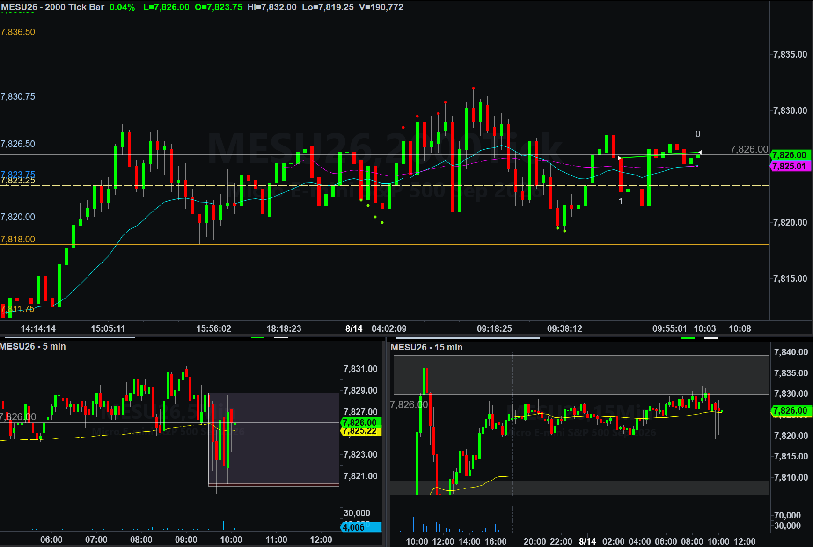The width and height of the screenshot is (813, 547).
Task: Click 7,823.00 on 5 min price axis
Action: [x=360, y=454]
